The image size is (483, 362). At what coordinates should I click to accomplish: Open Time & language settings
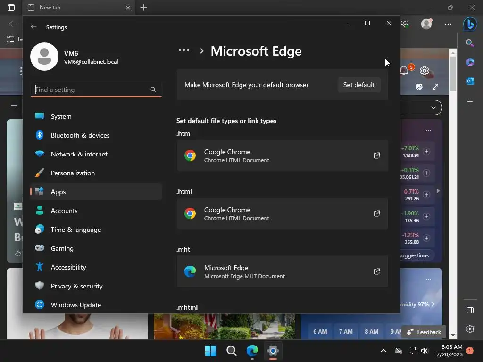tap(96, 230)
